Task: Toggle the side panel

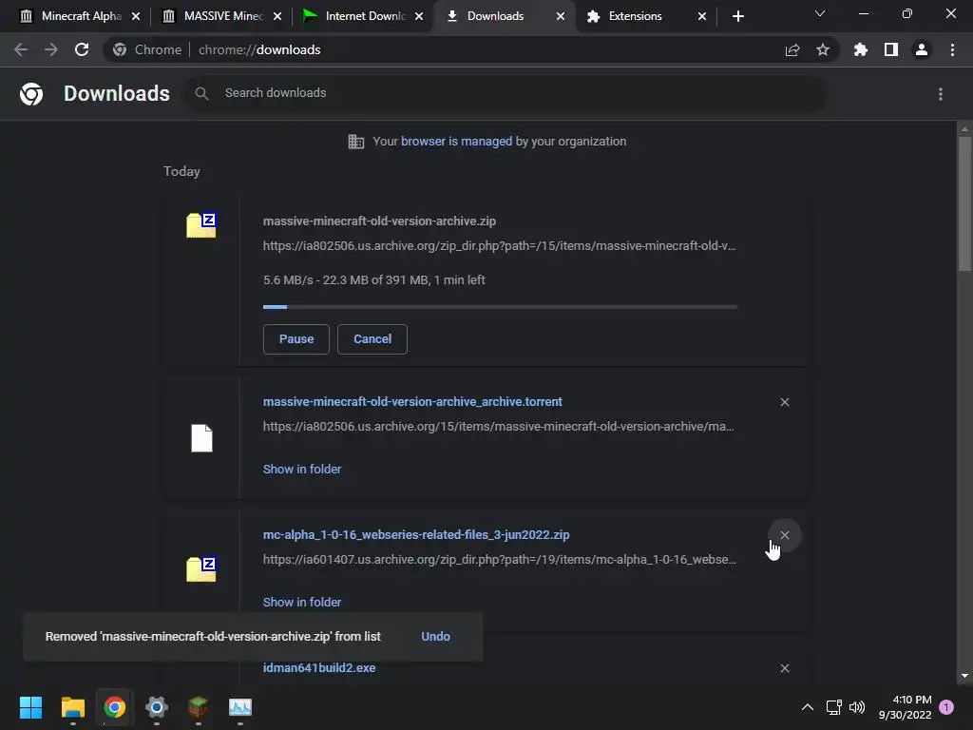Action: click(x=891, y=49)
